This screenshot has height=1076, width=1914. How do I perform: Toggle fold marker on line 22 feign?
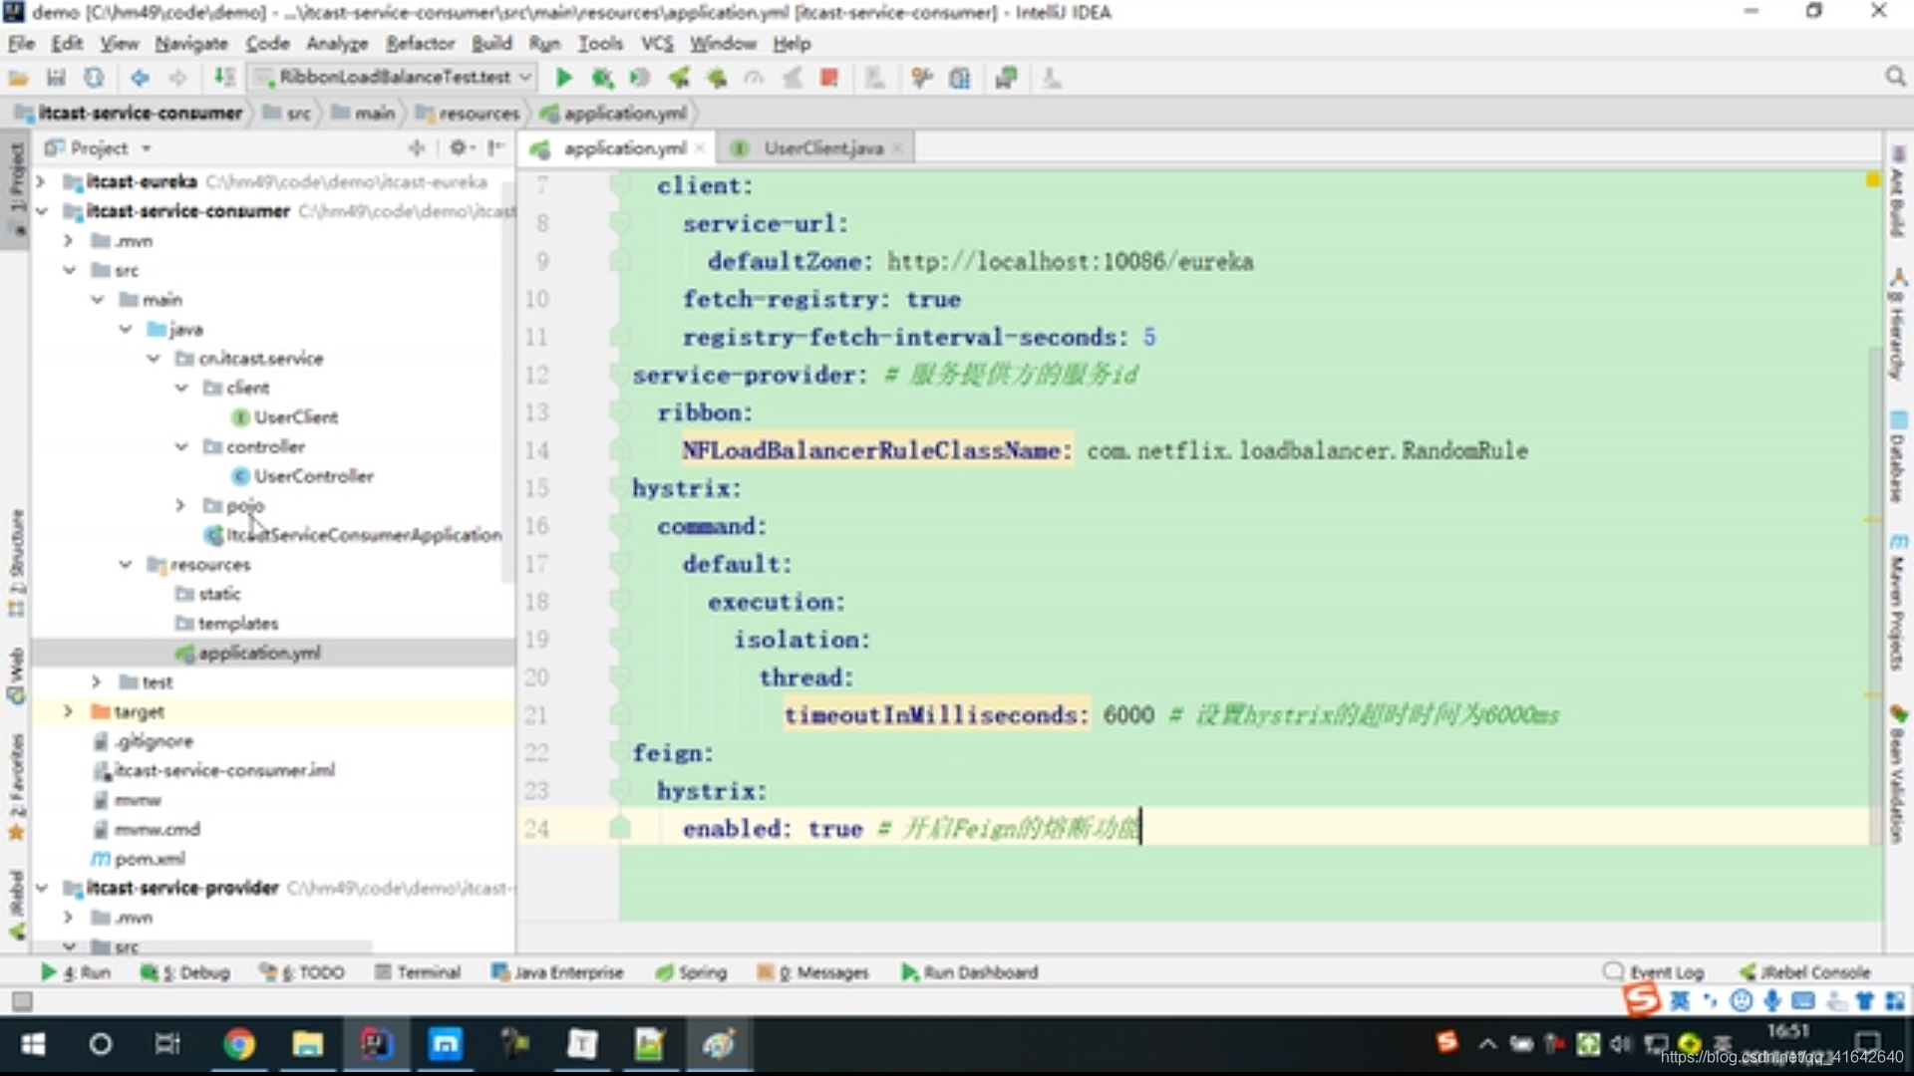pos(619,753)
